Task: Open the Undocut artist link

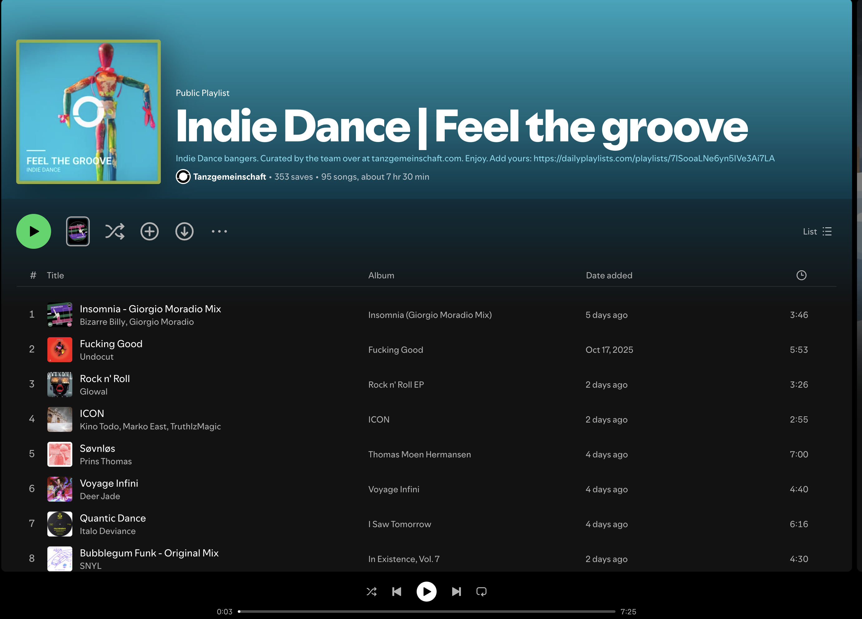Action: [97, 357]
